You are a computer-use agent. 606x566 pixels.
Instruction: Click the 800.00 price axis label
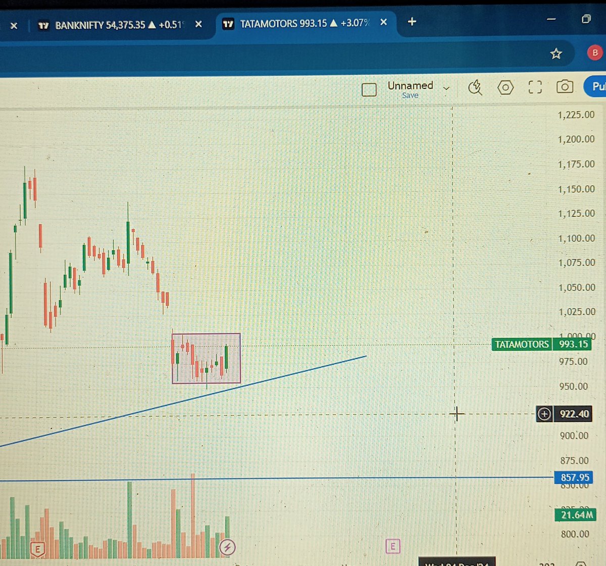click(575, 534)
